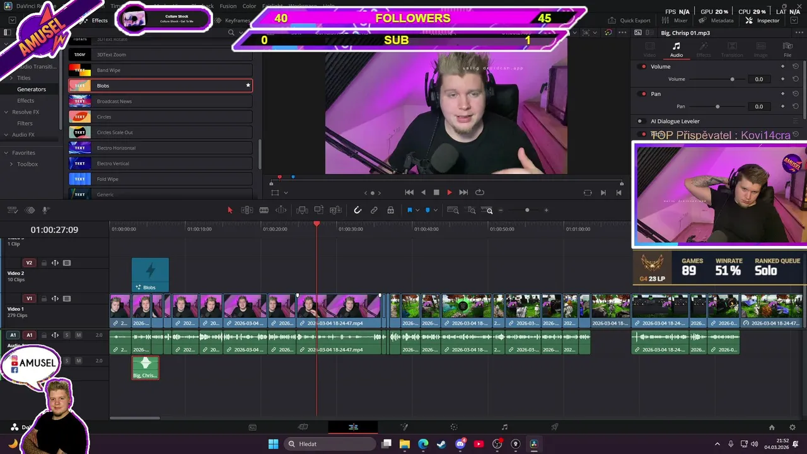Reset the Pan section
This screenshot has width=807, height=454.
(796, 94)
